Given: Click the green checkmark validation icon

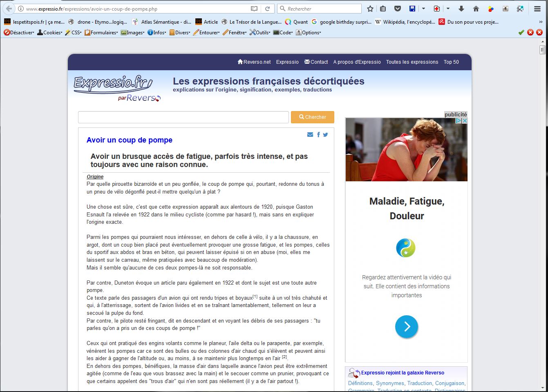Looking at the screenshot, I should tap(521, 32).
